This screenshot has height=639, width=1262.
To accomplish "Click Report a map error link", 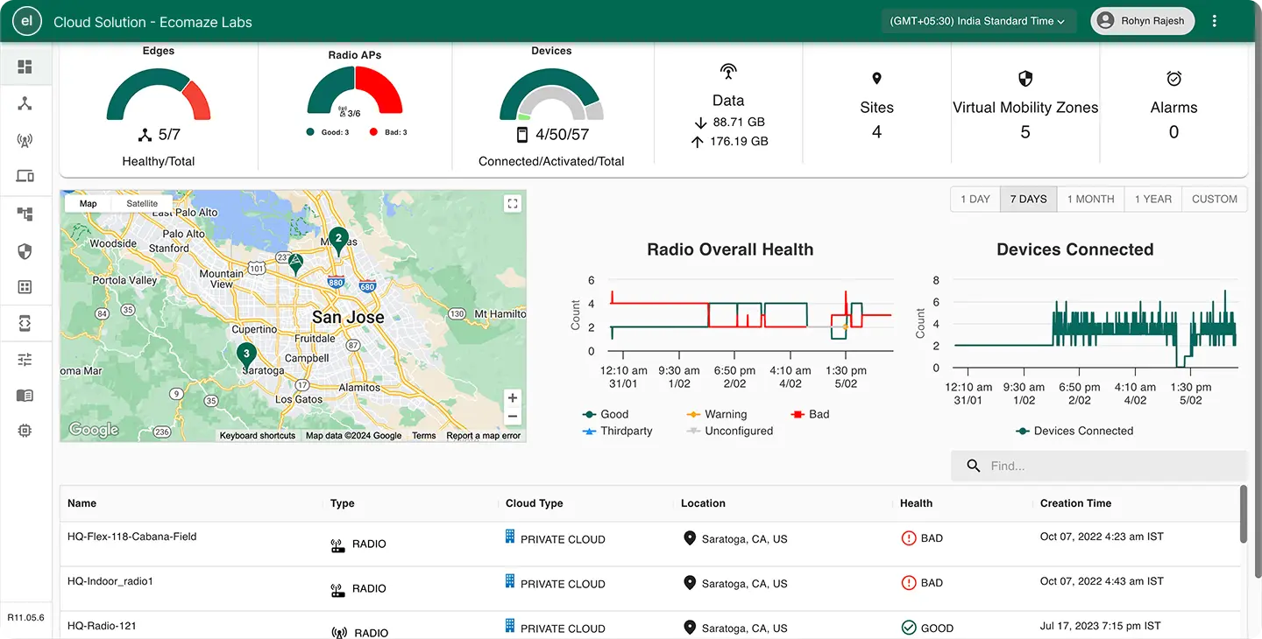I will (484, 436).
